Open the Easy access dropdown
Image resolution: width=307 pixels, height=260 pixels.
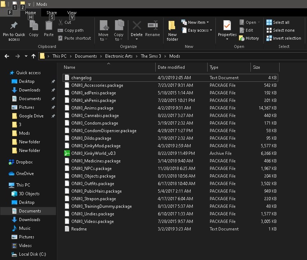point(211,30)
